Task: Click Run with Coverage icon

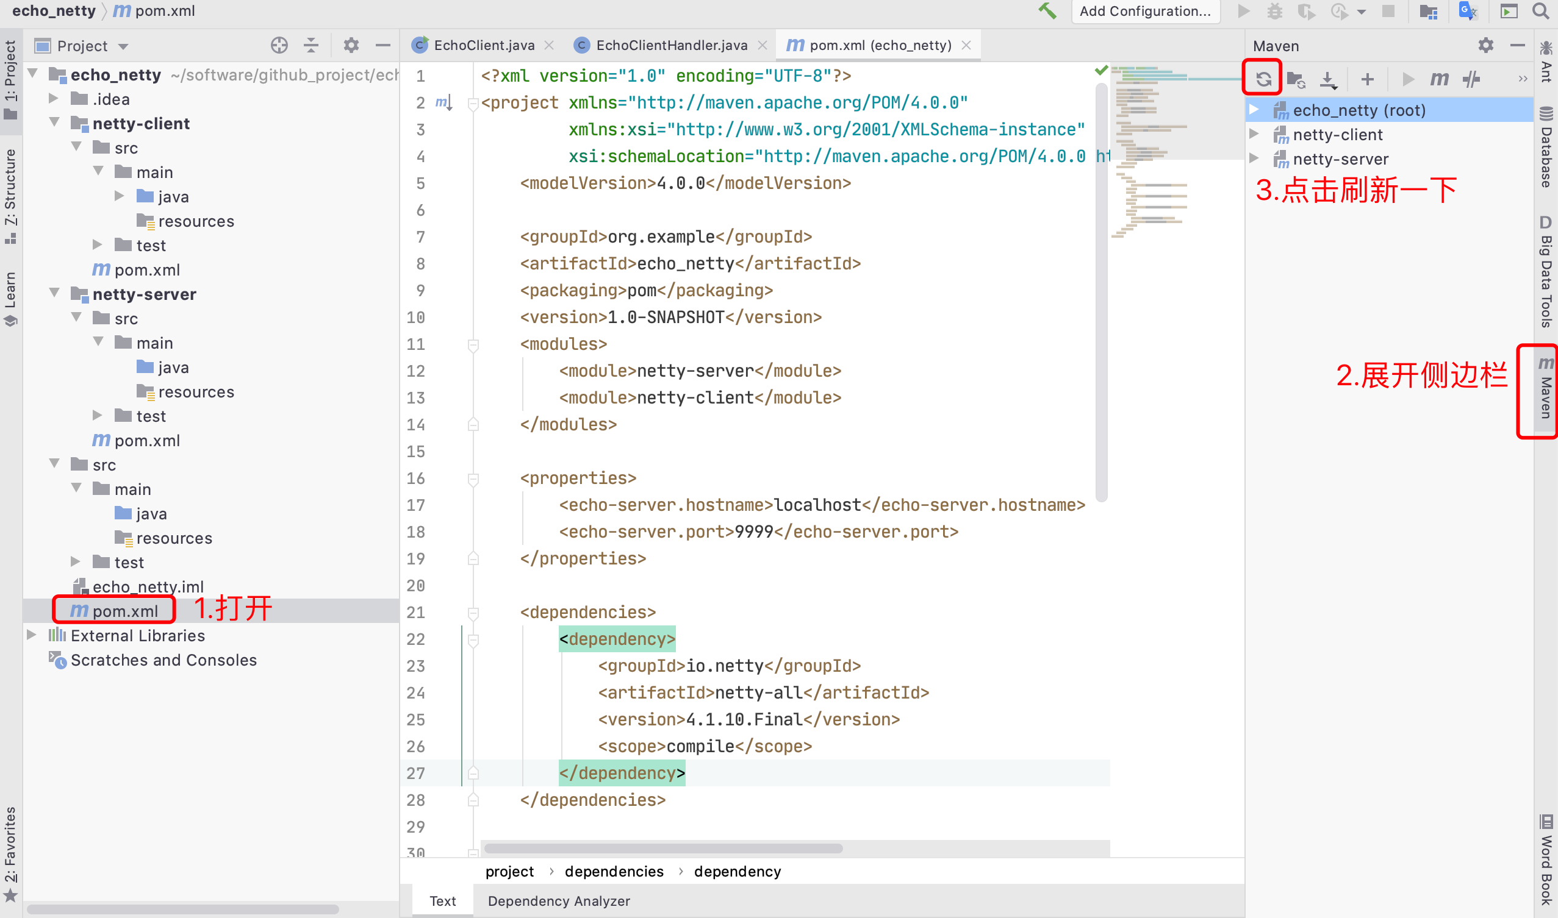Action: tap(1306, 11)
